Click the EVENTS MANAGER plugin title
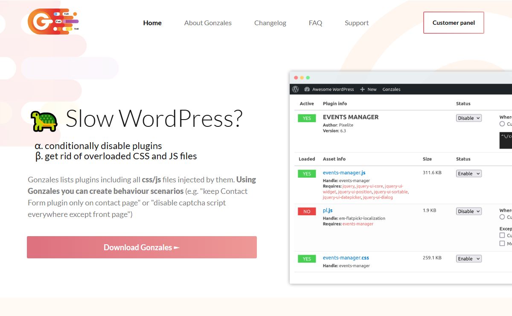The height and width of the screenshot is (316, 512). tap(351, 117)
